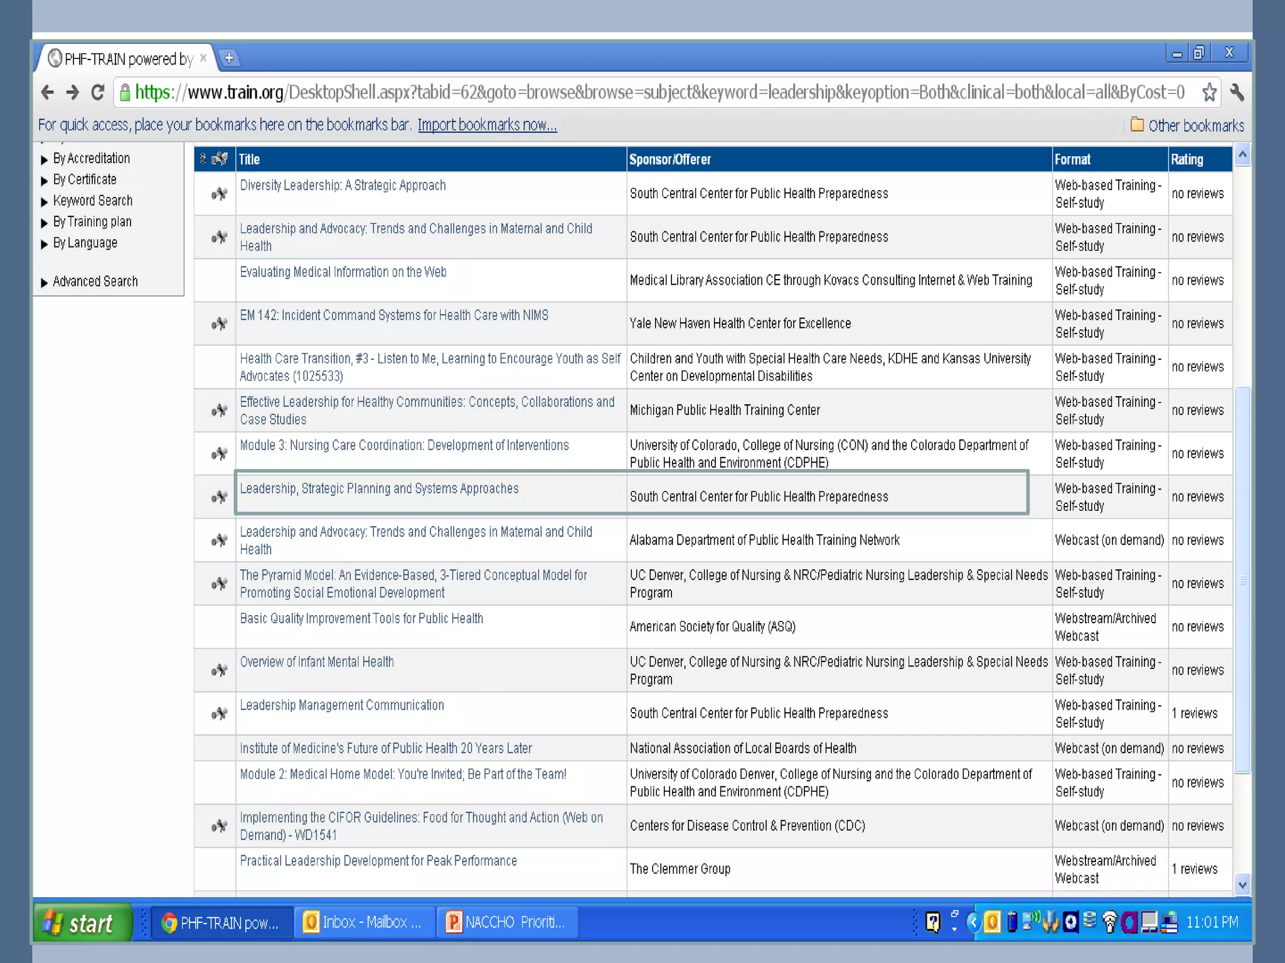Open the wrench settings menu
1285x963 pixels.
click(1237, 93)
